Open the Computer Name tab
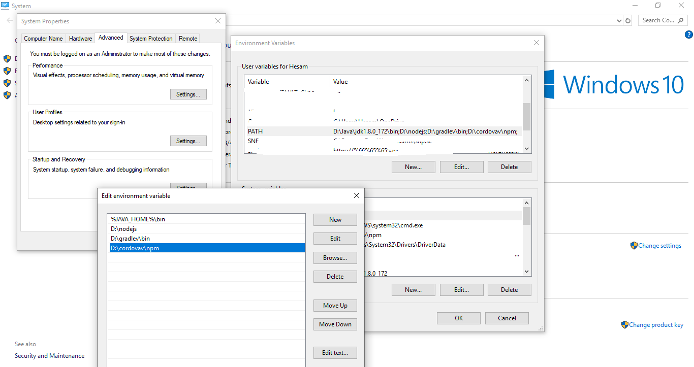This screenshot has width=694, height=367. (43, 39)
